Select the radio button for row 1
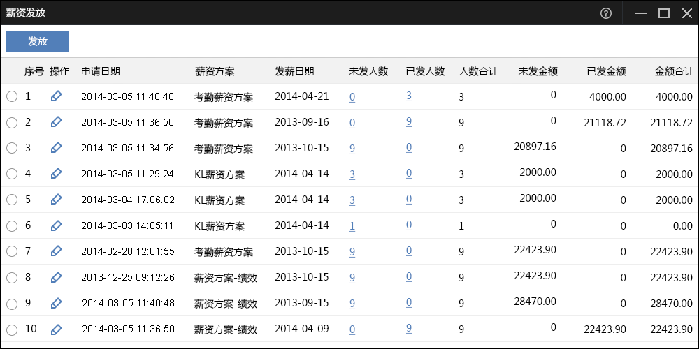Viewport: 699px width, 349px height. coord(12,97)
